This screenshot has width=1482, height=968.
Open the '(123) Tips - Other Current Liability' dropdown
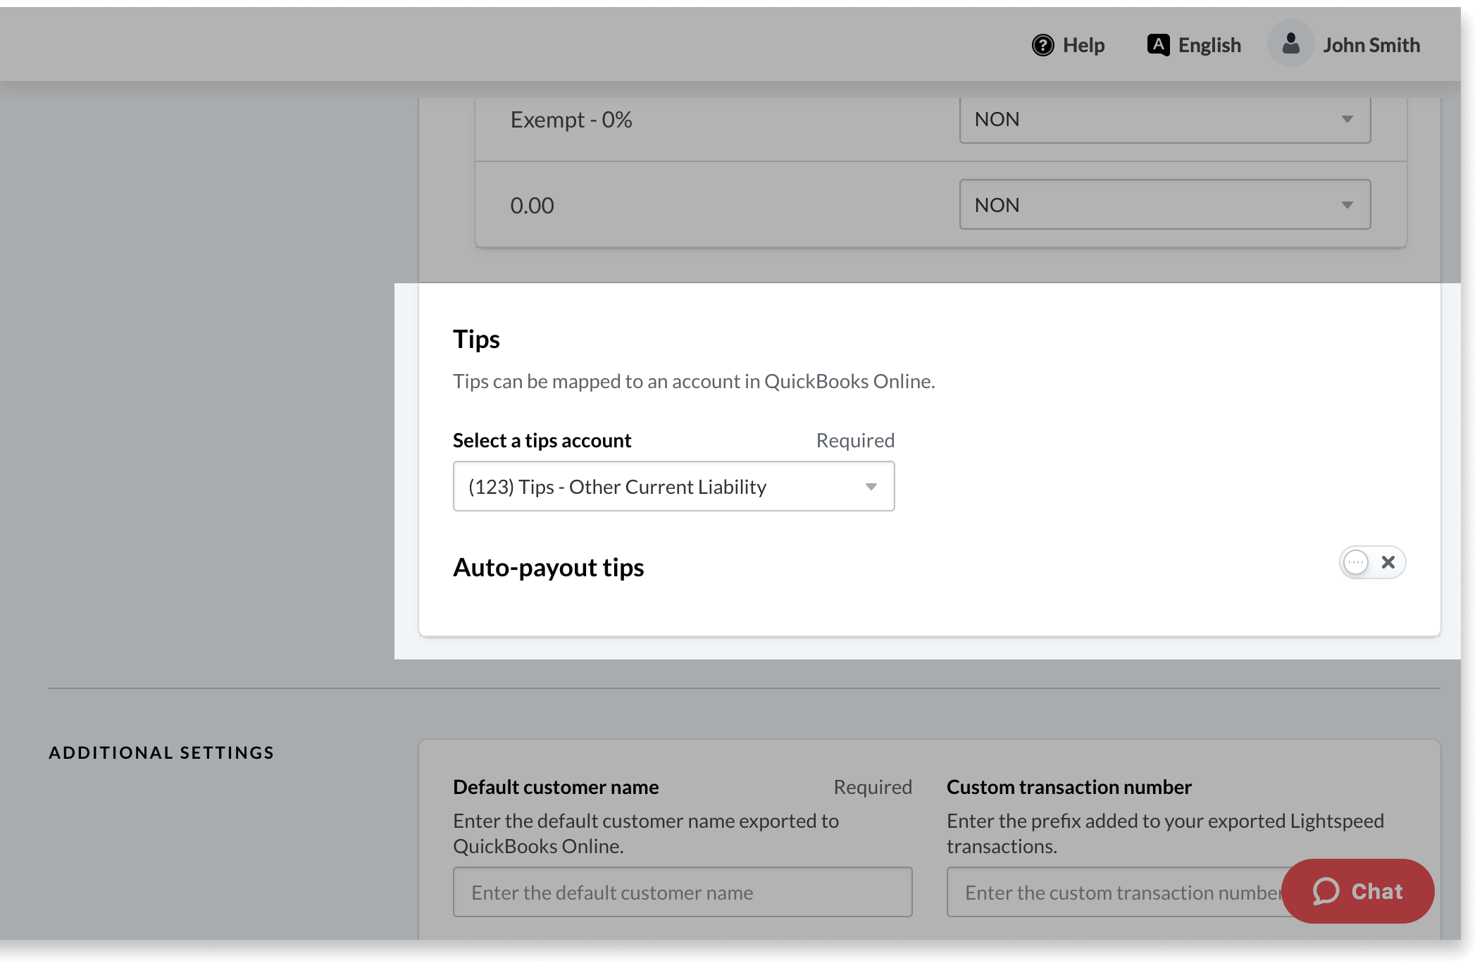(x=673, y=486)
